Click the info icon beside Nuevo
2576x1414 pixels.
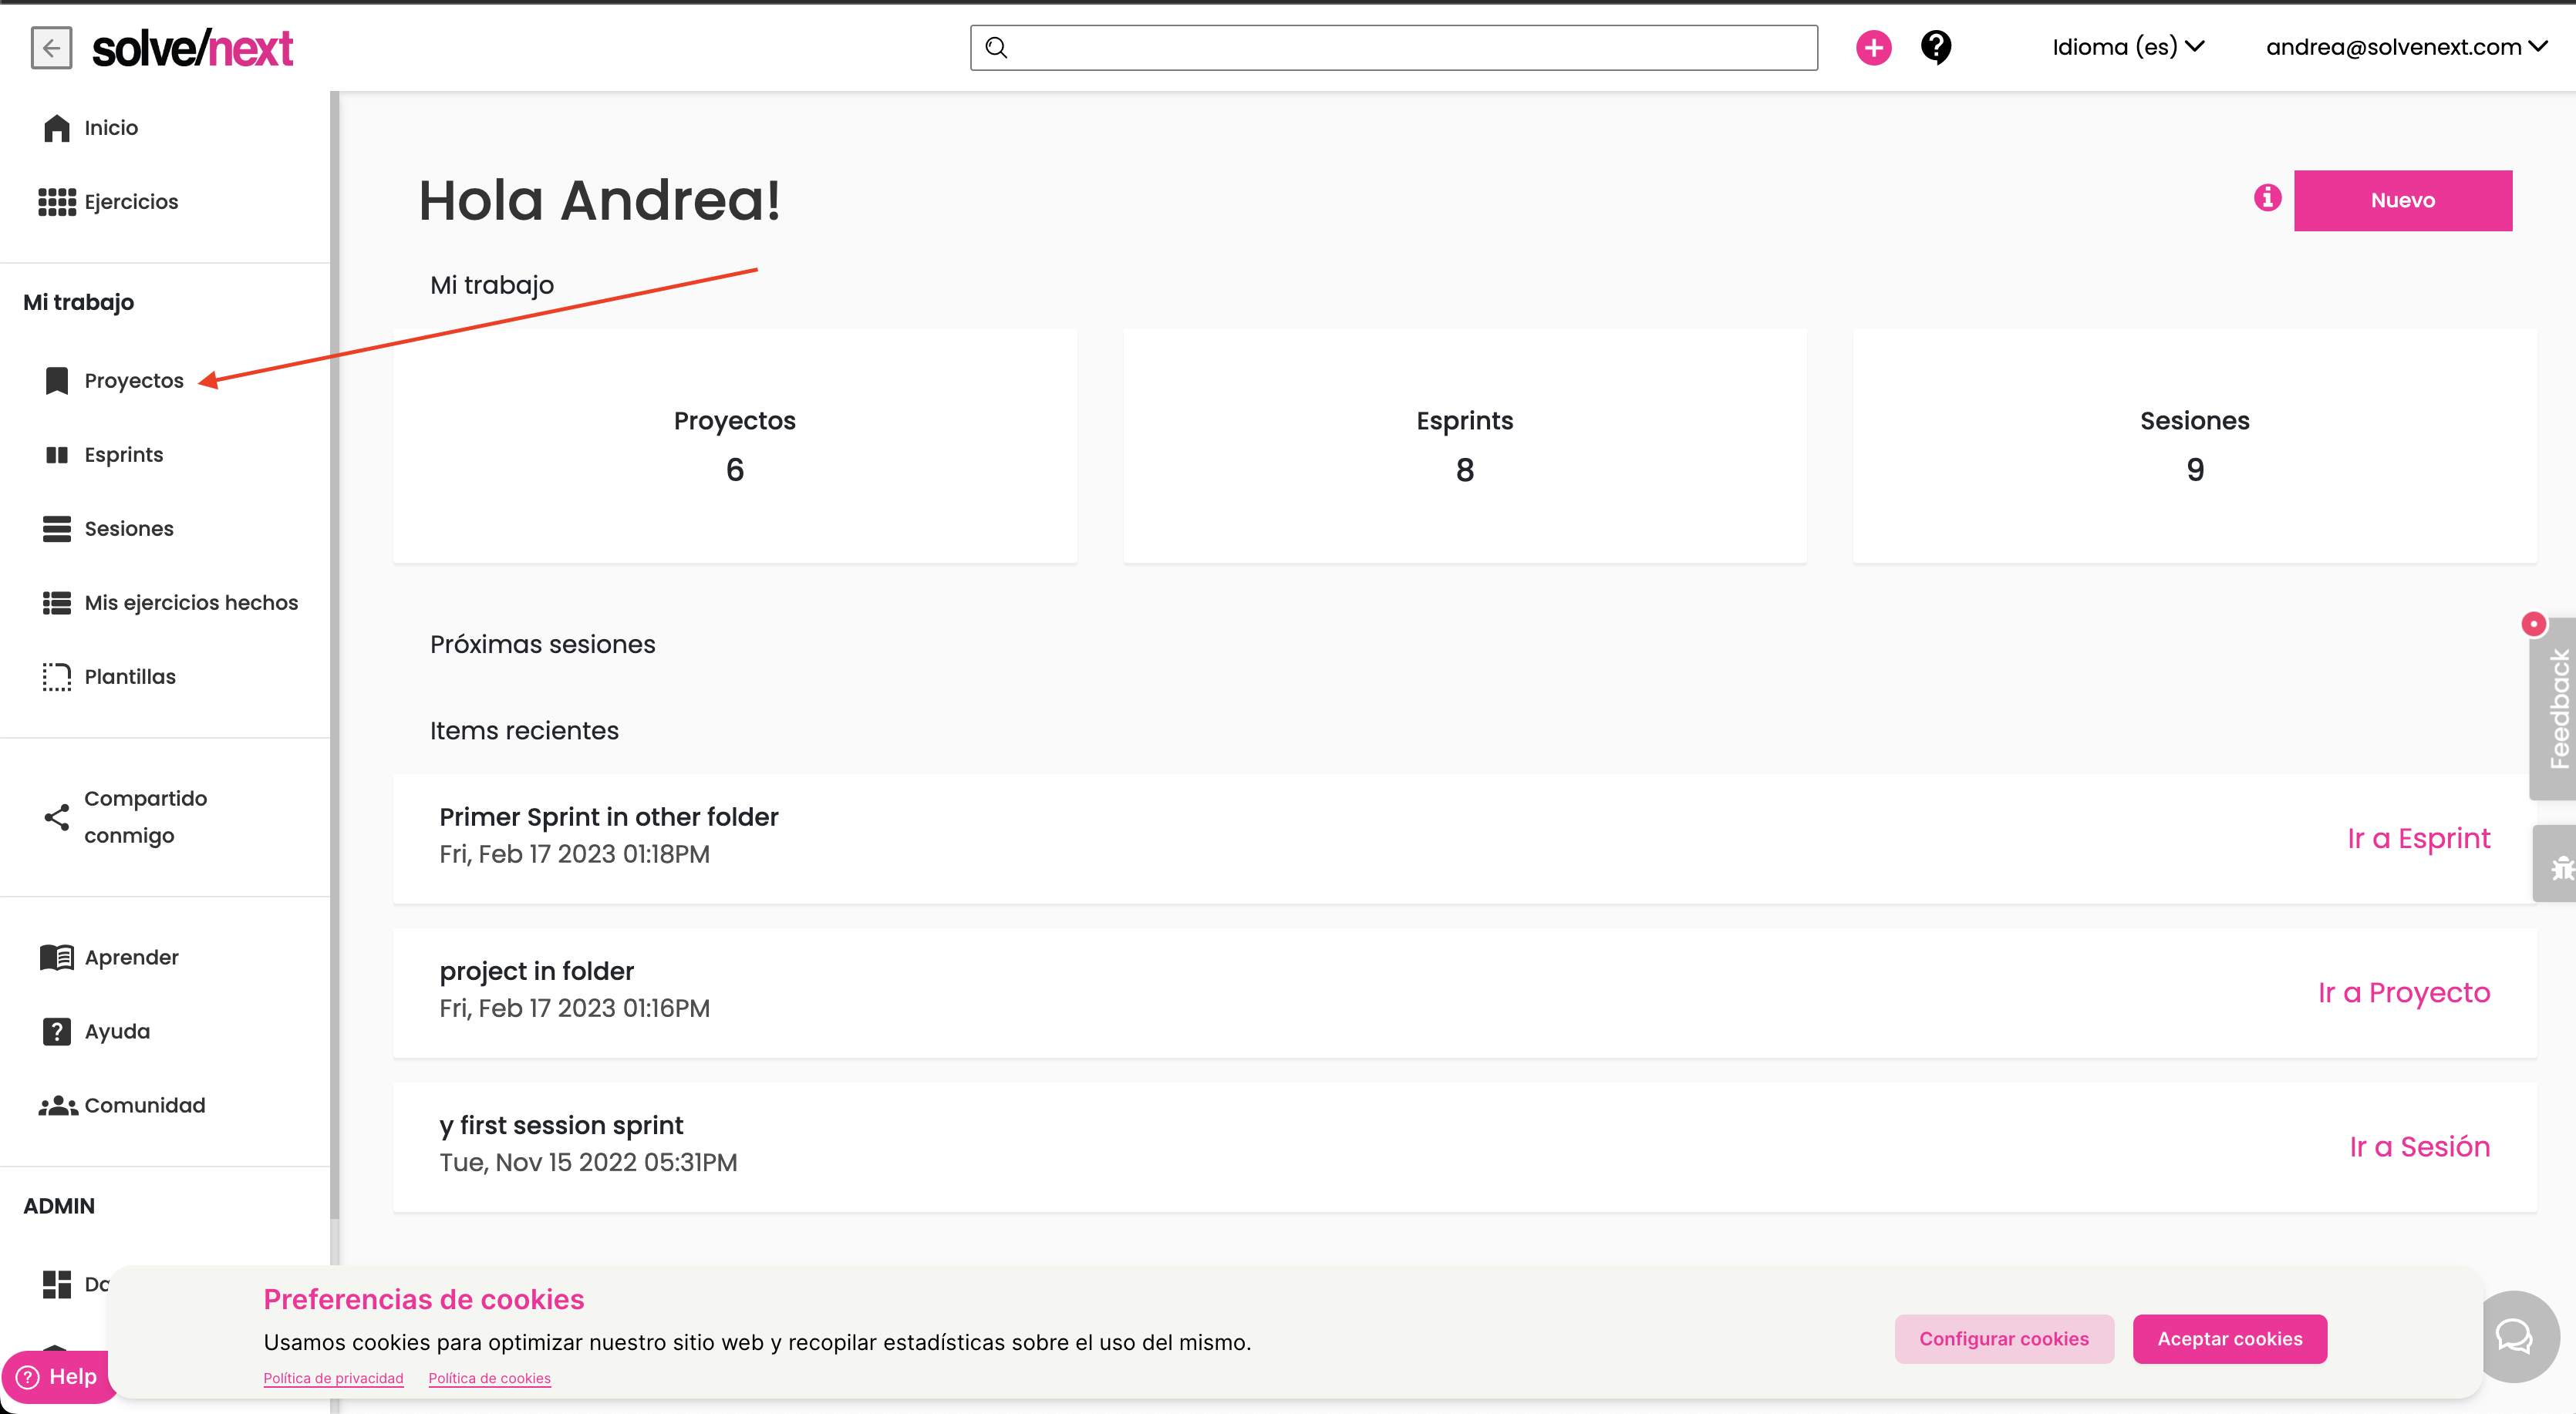(x=2267, y=198)
